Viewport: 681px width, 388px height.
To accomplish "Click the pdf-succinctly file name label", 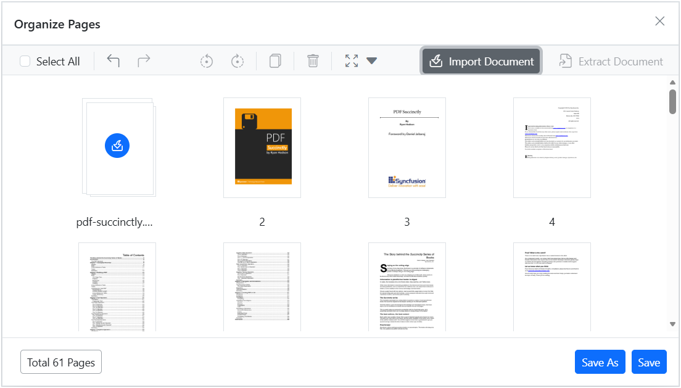I will point(115,222).
